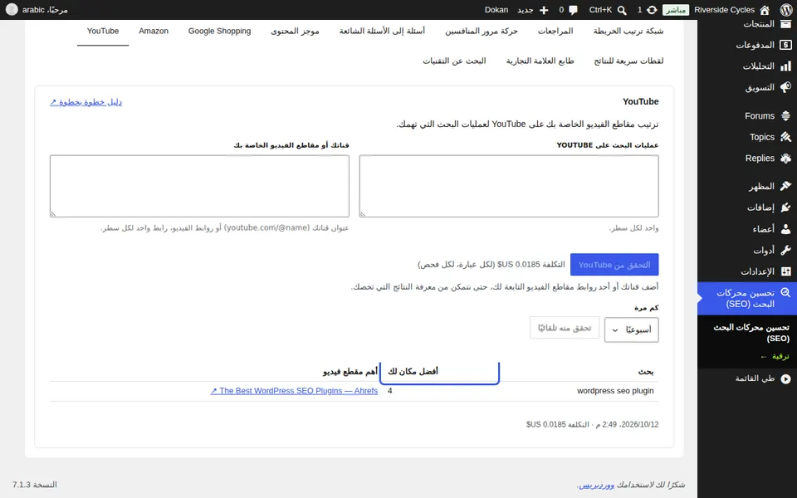
Task: Open تحسين محركات البحث (SEO) submenu item
Action: click(751, 333)
